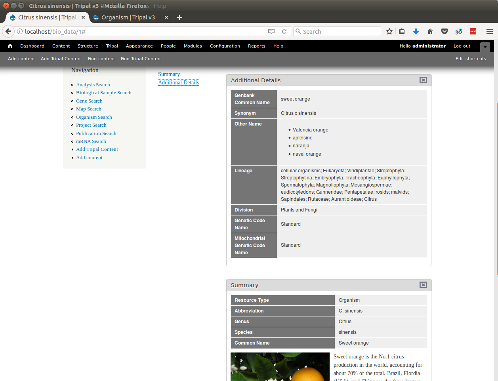Toggle the admin shortcuts bar drawer arrow
The height and width of the screenshot is (381, 498).
[x=485, y=47]
